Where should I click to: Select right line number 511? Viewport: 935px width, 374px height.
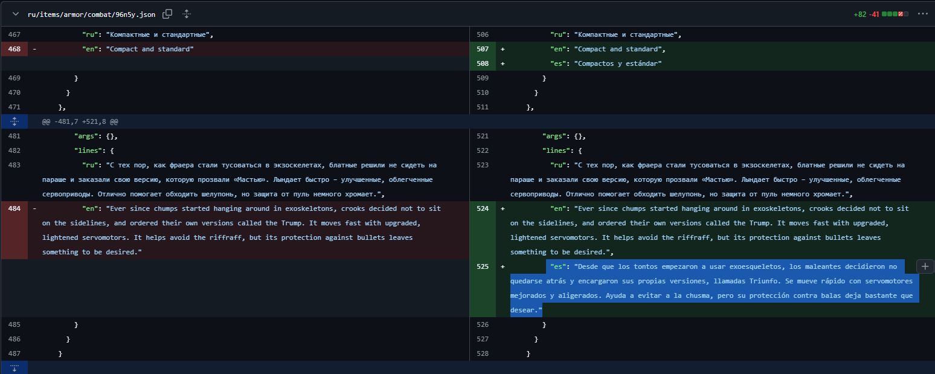pos(483,107)
